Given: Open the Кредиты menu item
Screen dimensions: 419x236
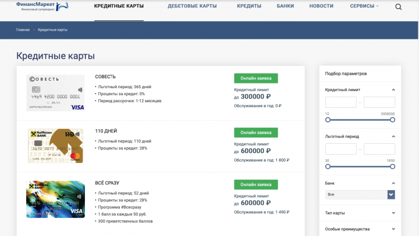Looking at the screenshot, I should [x=249, y=6].
